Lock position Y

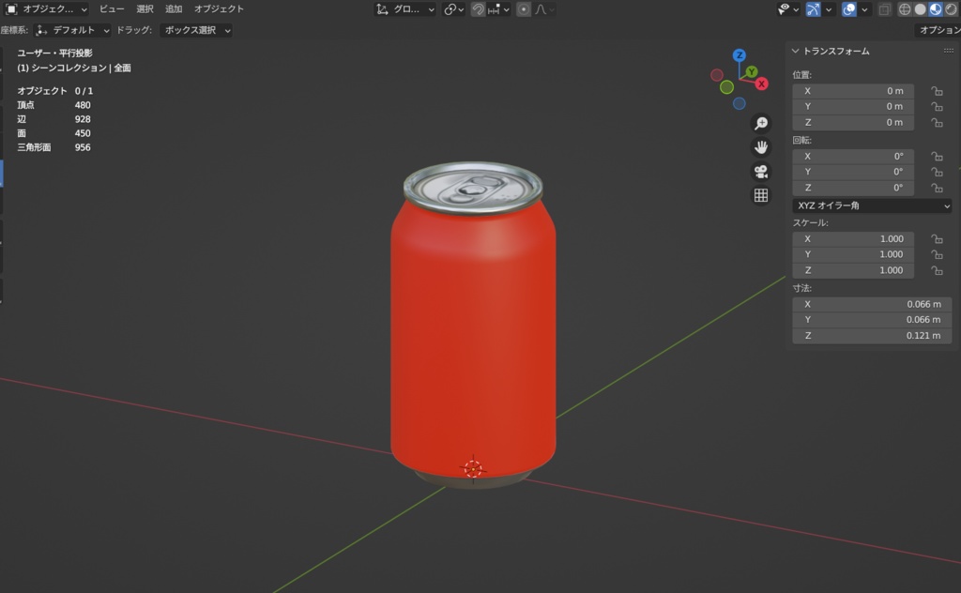tap(937, 107)
